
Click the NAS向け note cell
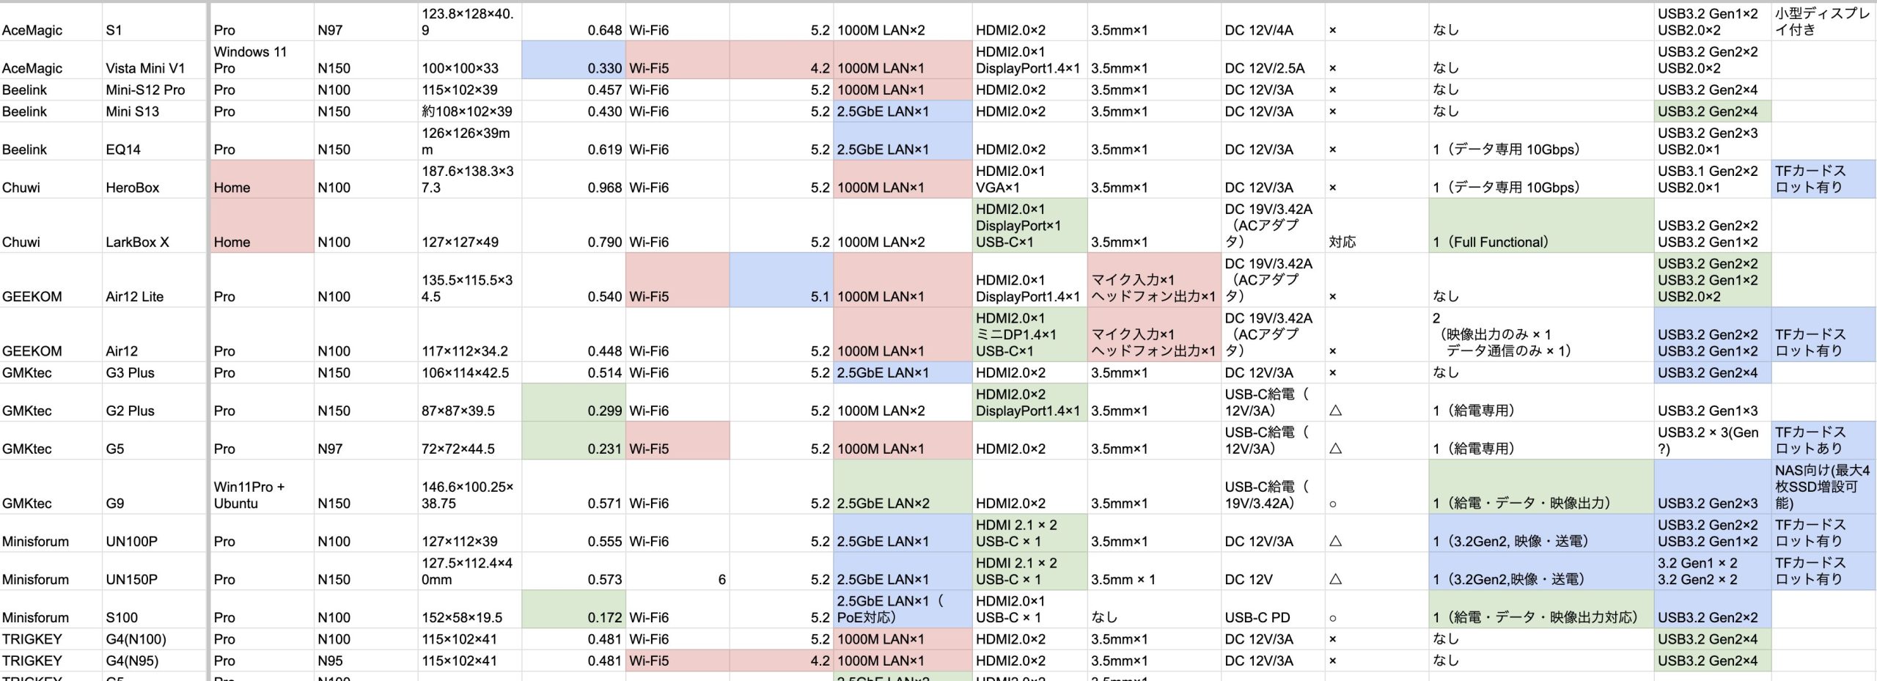[x=1822, y=487]
